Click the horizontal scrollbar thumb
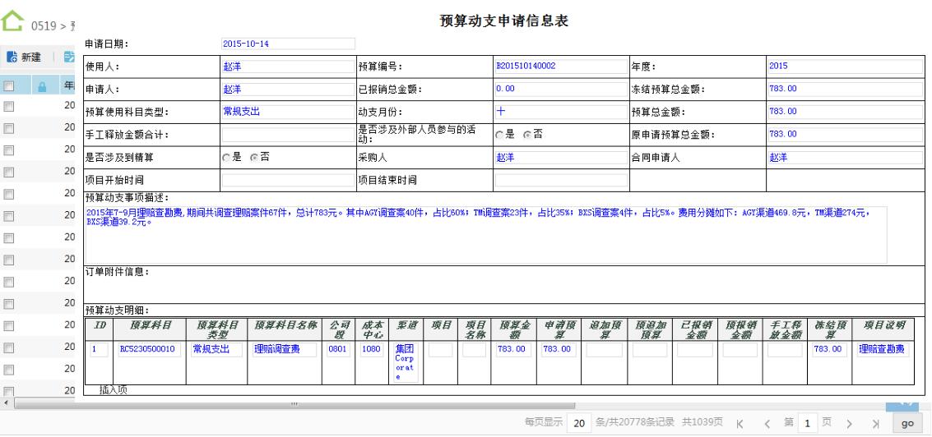Image resolution: width=932 pixels, height=437 pixels. [294, 404]
